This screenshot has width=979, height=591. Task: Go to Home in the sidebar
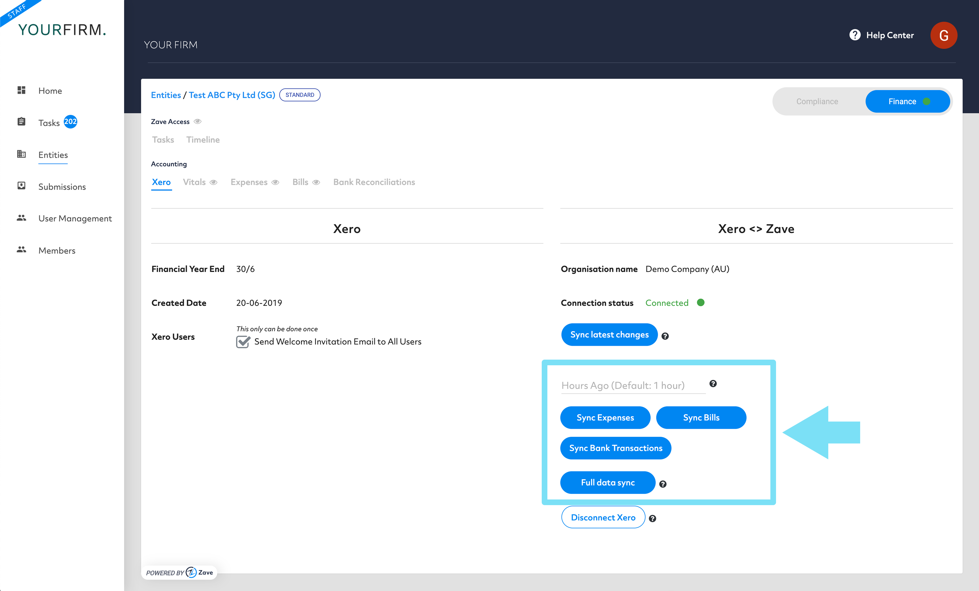point(50,91)
